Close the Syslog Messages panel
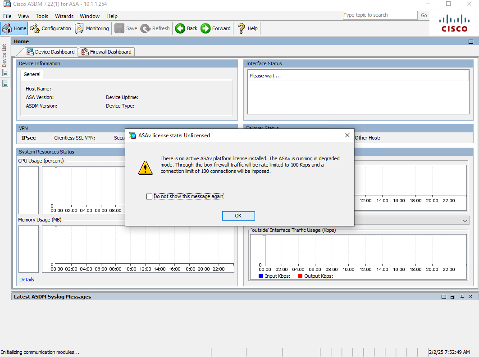This screenshot has width=479, height=357. [471, 297]
